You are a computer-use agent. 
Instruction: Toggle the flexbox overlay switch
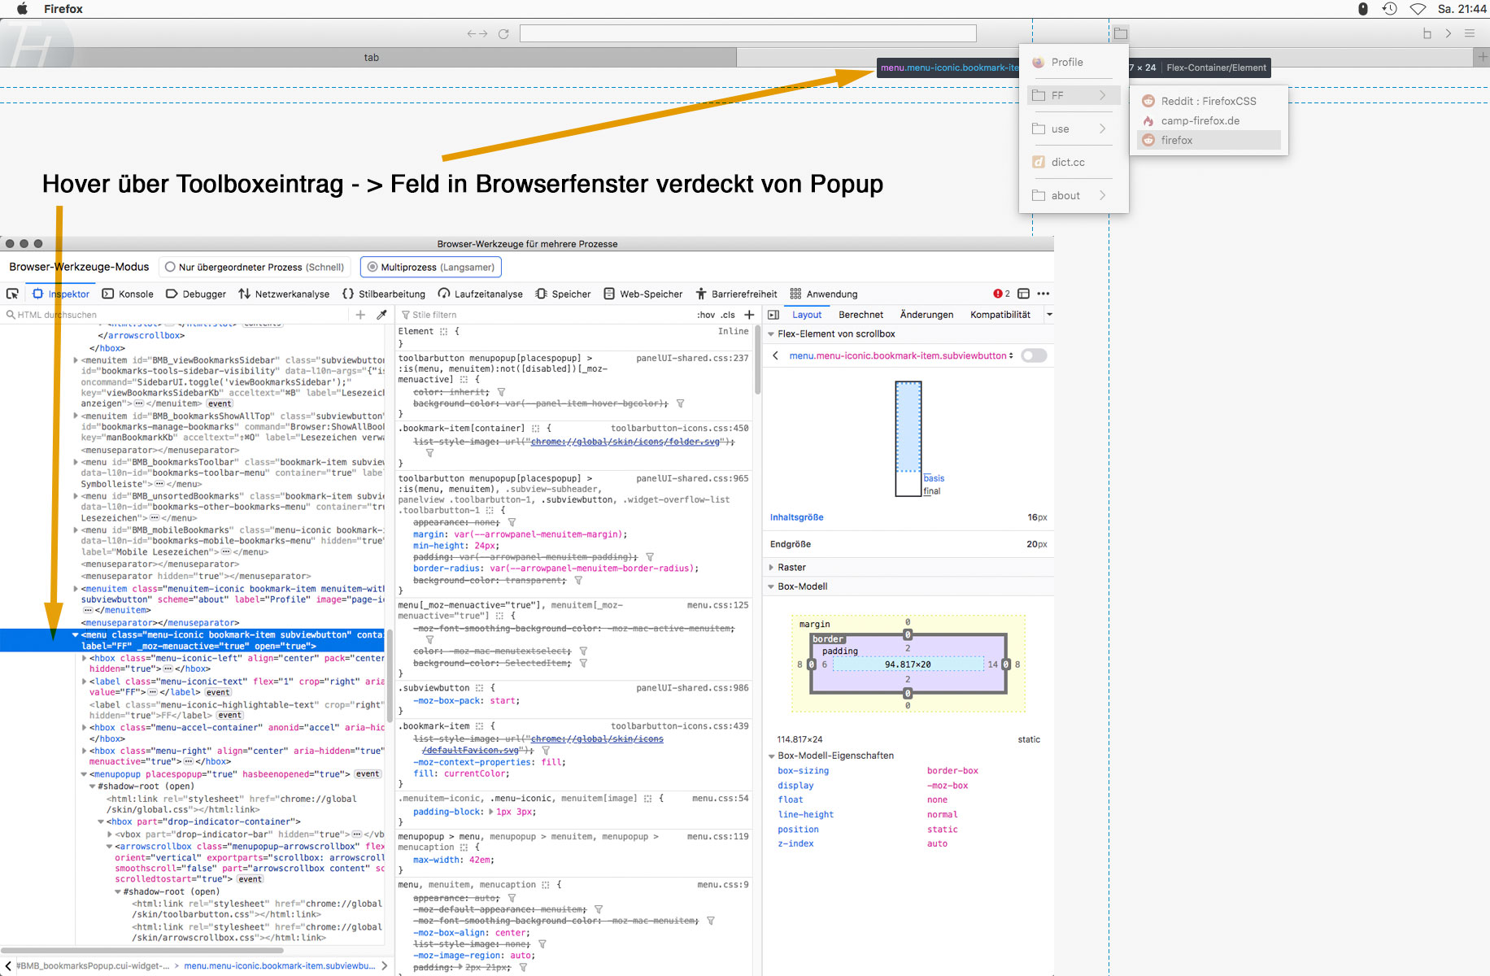(x=1034, y=355)
